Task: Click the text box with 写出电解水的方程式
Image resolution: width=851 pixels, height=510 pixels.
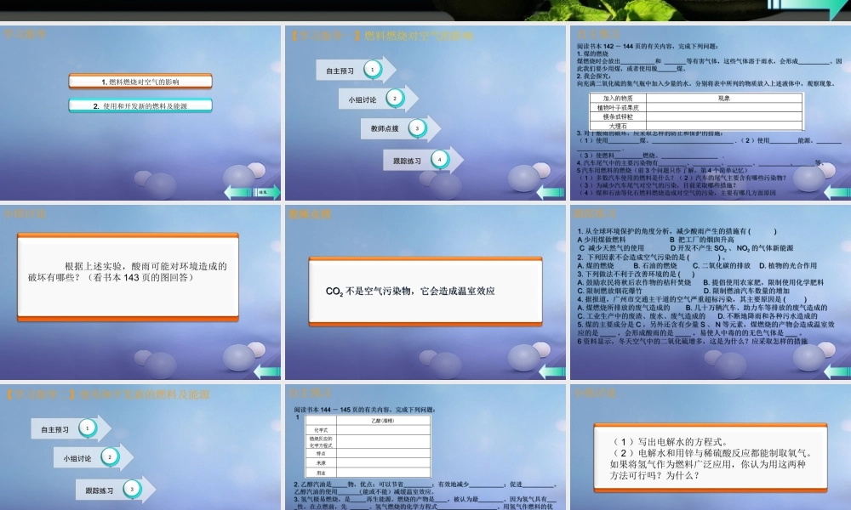Action: (711, 458)
